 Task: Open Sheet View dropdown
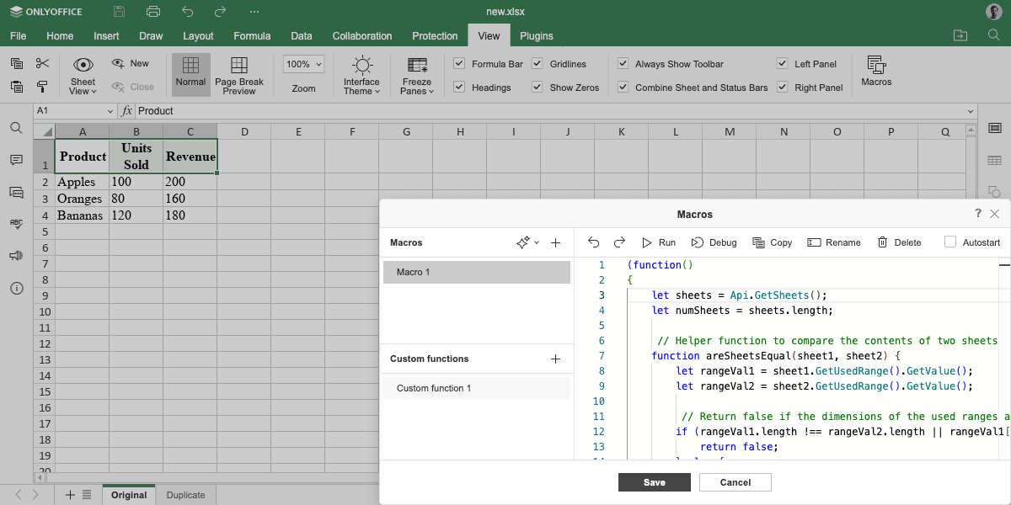click(x=83, y=75)
